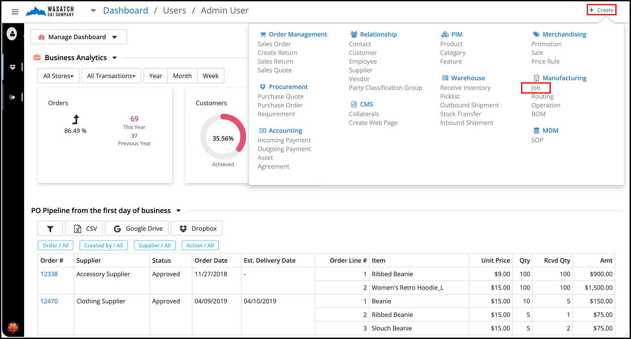631x339 pixels.
Task: Click the sign-out arrow icon in sidebar
Action: [x=12, y=97]
